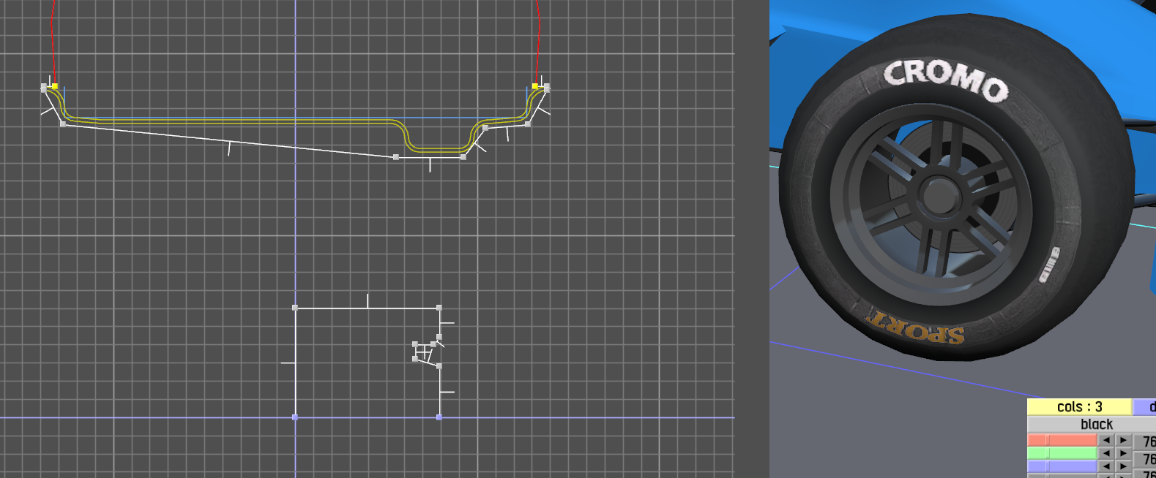Click the yellow 'cols : 3' button

(x=1079, y=407)
